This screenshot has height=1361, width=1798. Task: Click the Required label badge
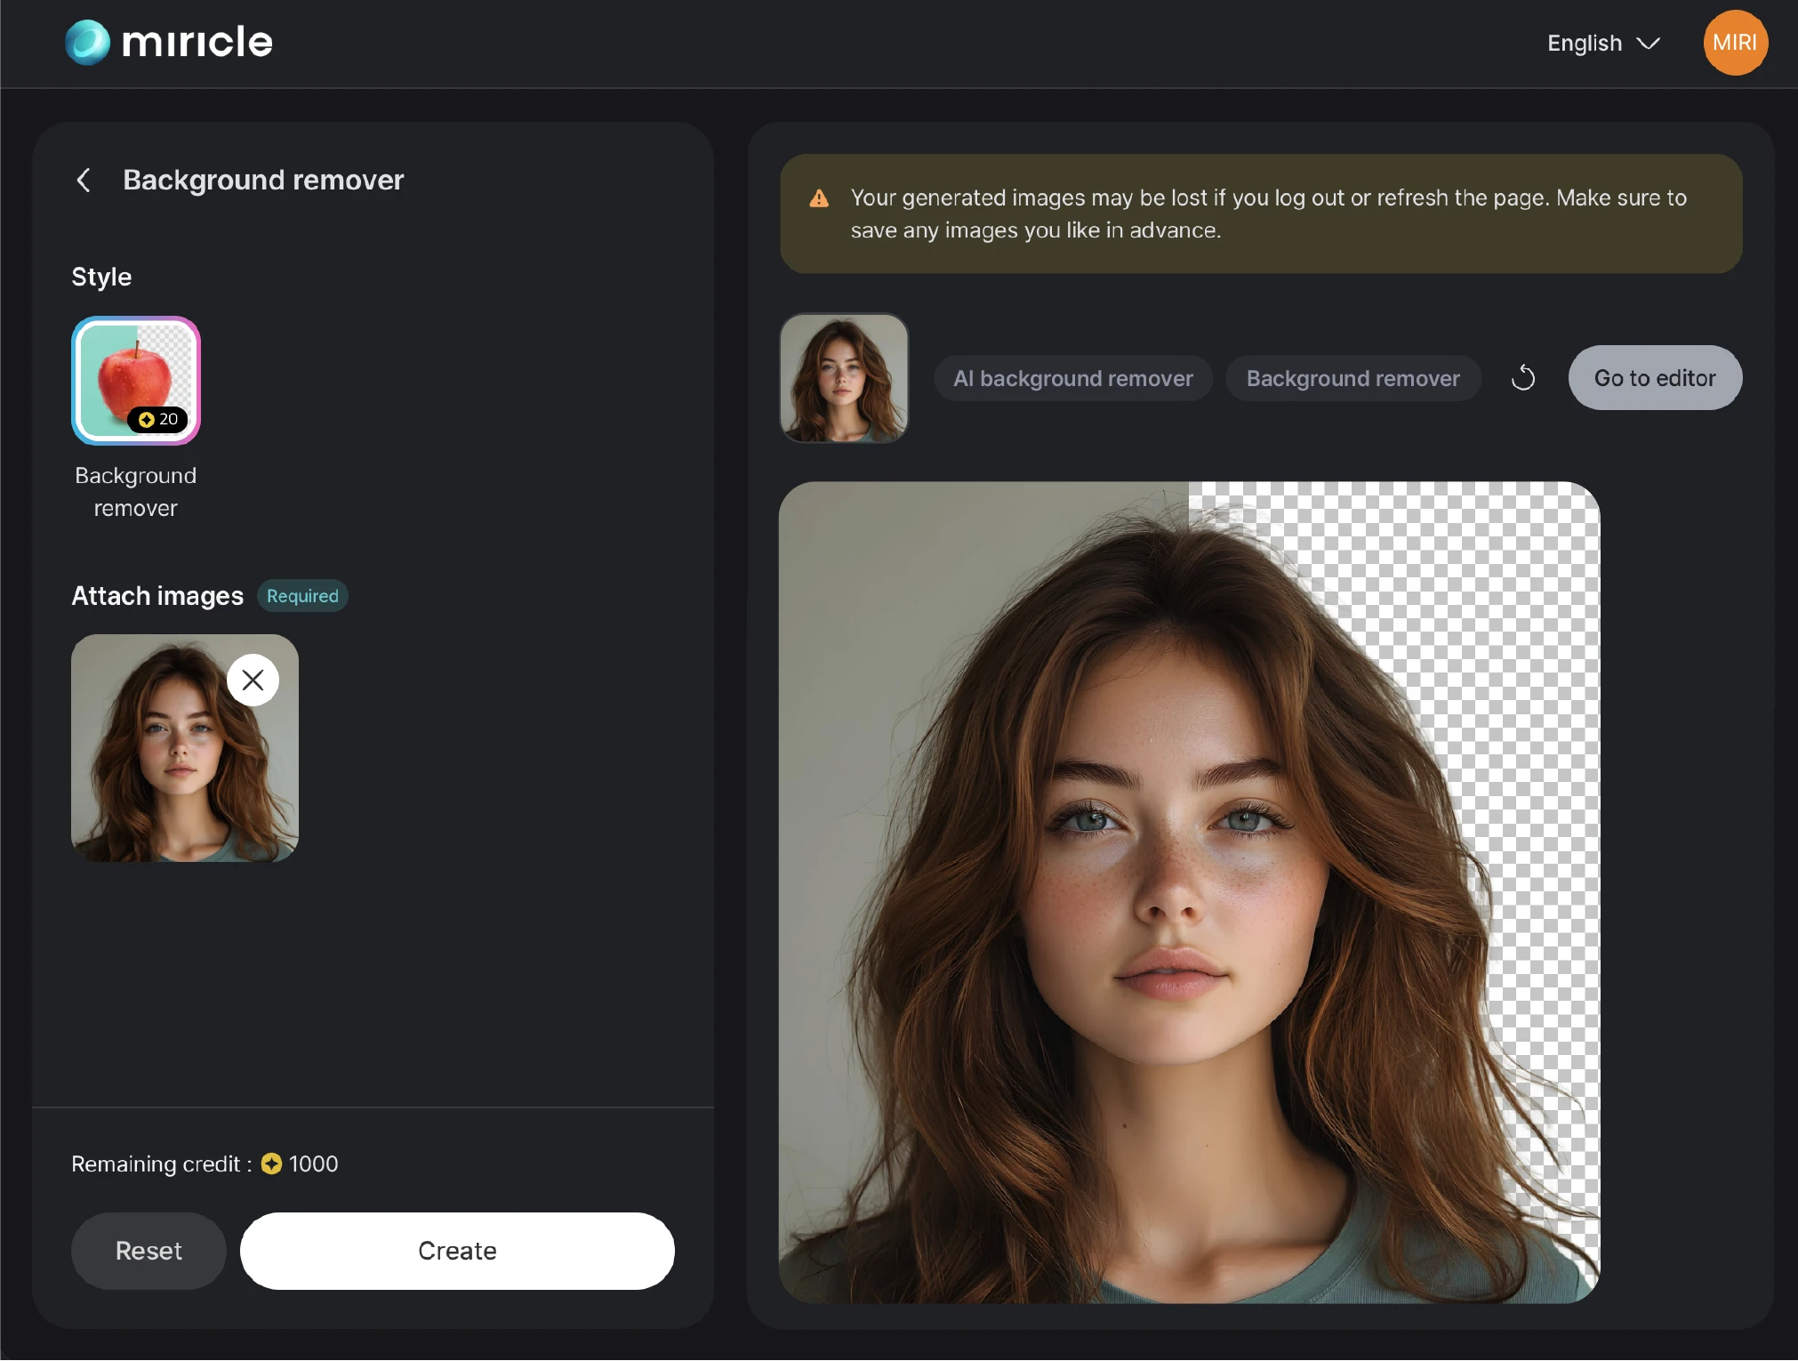302,596
